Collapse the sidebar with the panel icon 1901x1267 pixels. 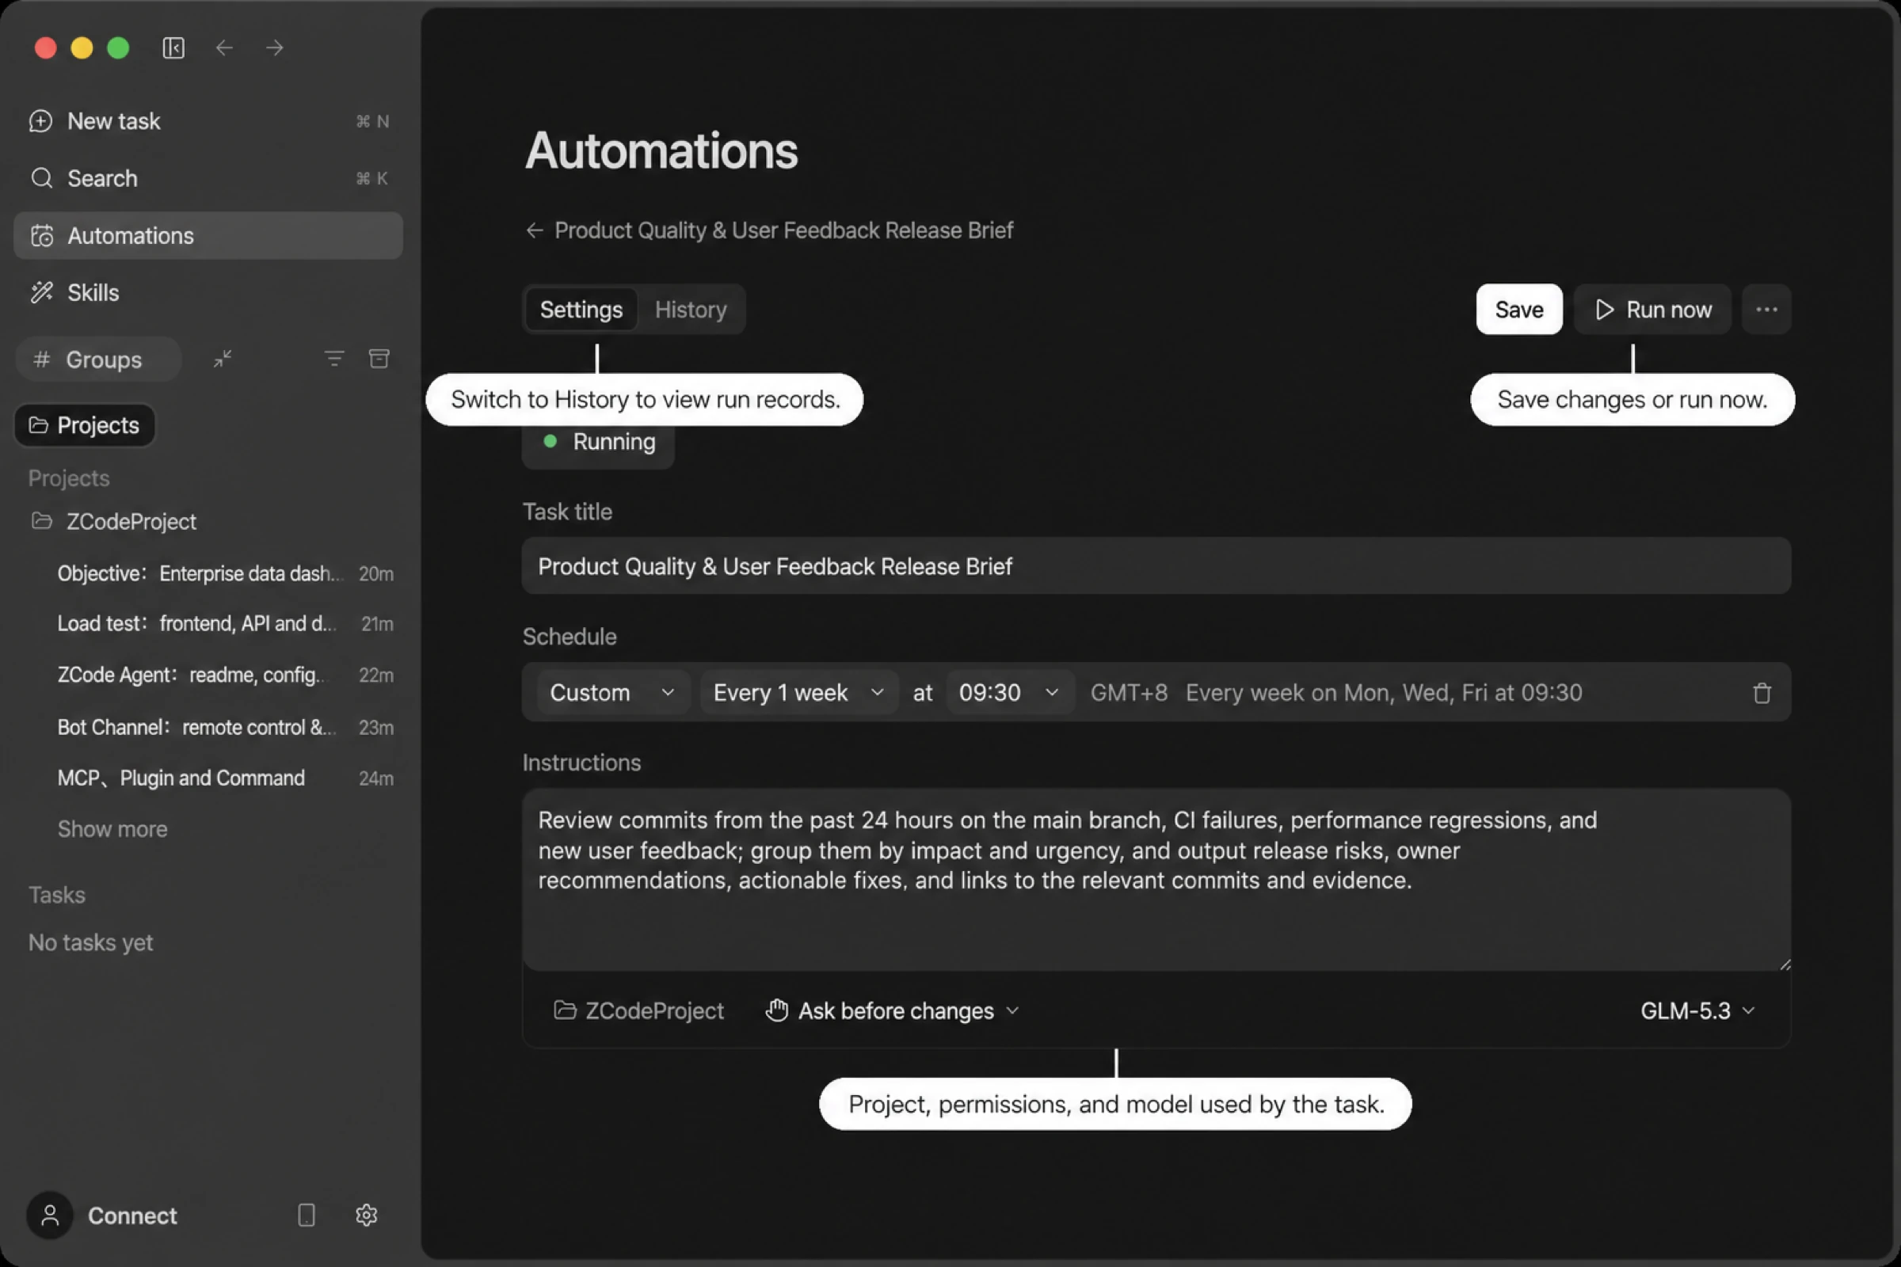pyautogui.click(x=173, y=48)
